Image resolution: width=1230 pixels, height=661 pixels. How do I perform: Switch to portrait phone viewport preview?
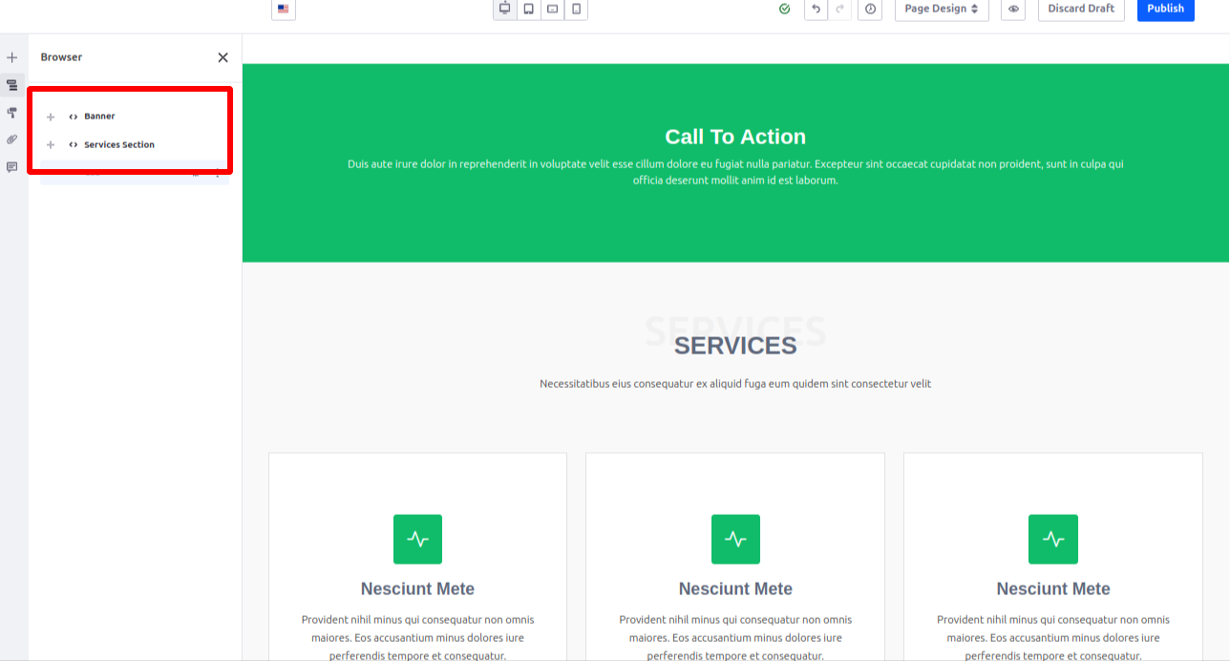point(576,9)
